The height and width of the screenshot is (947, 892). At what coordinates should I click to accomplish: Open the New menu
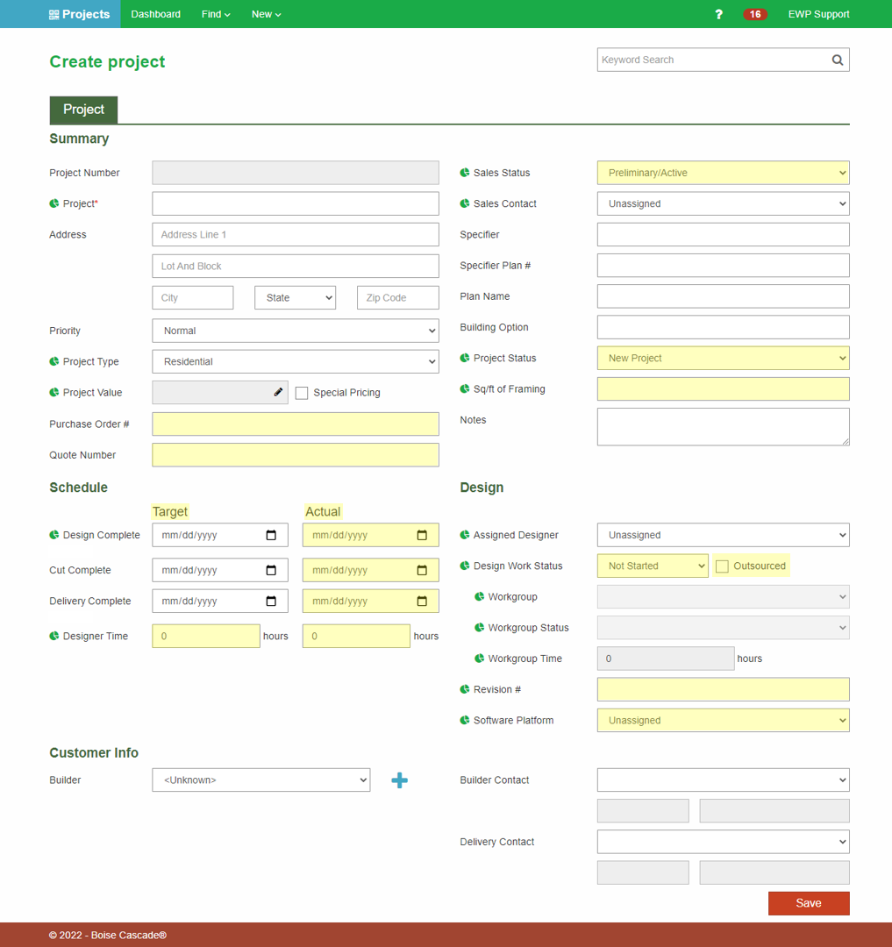coord(266,15)
